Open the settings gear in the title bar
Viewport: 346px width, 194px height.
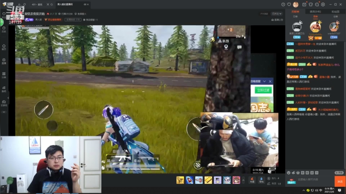[323, 4]
